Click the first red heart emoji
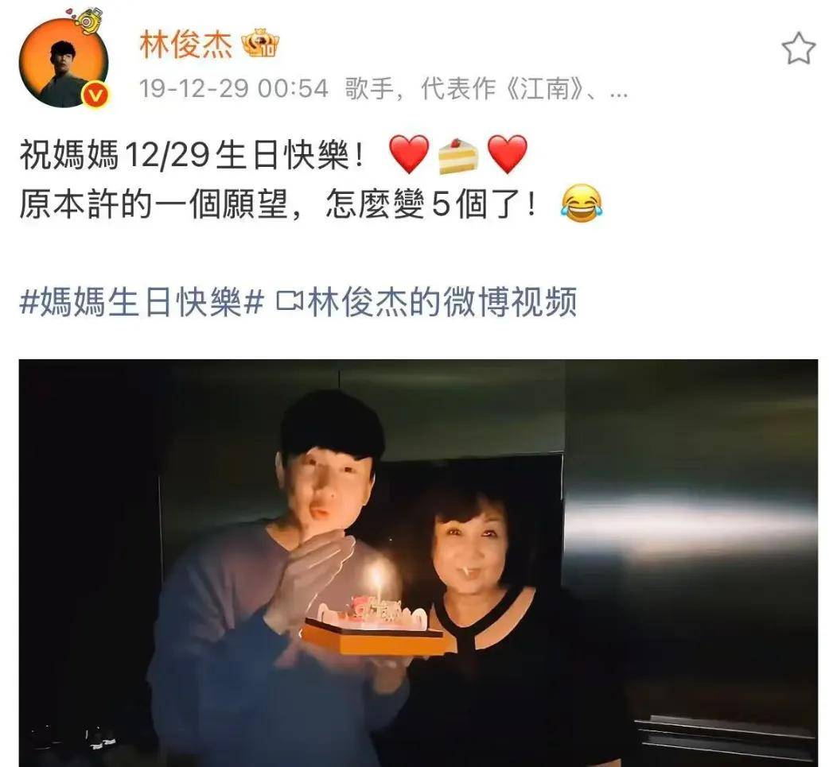The width and height of the screenshot is (829, 767). click(409, 153)
